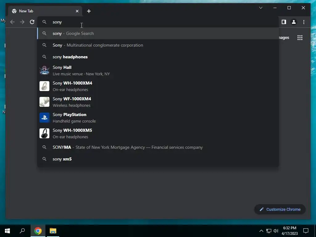This screenshot has width=316, height=237.
Task: Click the PlayStation logo thumbnail
Action: [44, 118]
